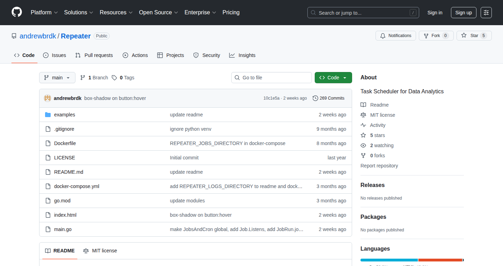
Task: Click the search magnifier icon
Action: point(314,13)
